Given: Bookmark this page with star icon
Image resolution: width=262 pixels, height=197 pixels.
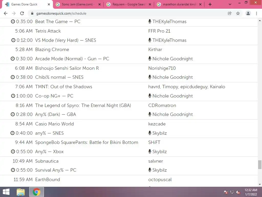Looking at the screenshot, I should 238,13.
